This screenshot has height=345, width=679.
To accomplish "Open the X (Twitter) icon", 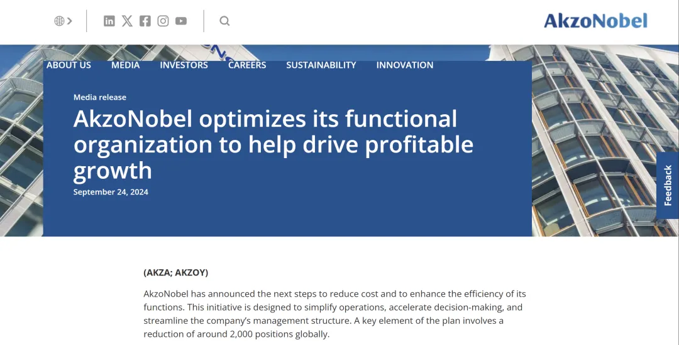I will click(127, 21).
